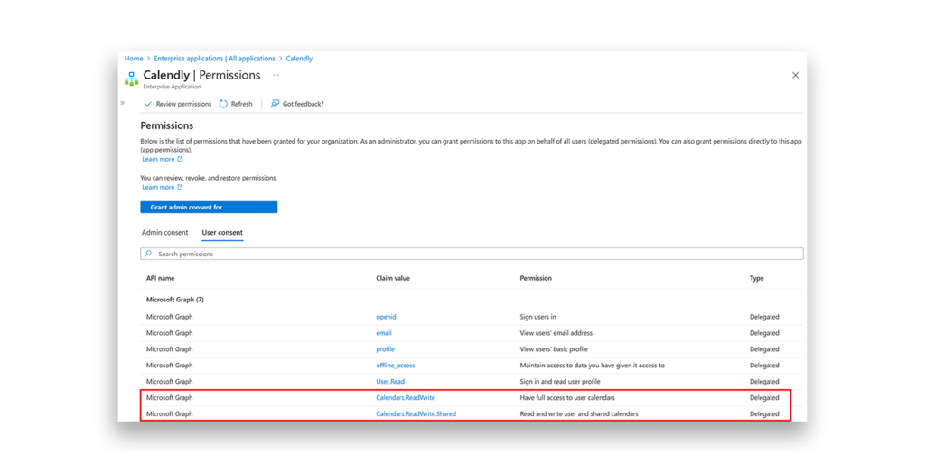This screenshot has width=925, height=473.
Task: Click Delegated in the Calendars.ReadWrite.Shared row
Action: coord(764,414)
